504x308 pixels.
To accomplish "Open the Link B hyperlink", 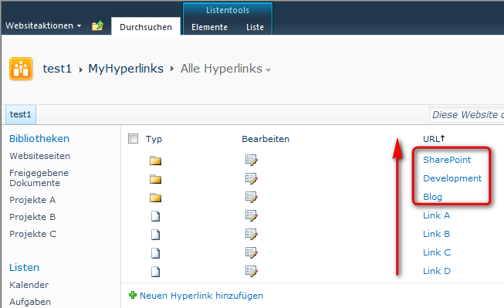I will point(436,234).
